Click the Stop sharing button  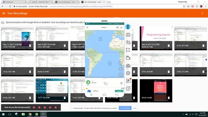pyautogui.click(x=125, y=108)
